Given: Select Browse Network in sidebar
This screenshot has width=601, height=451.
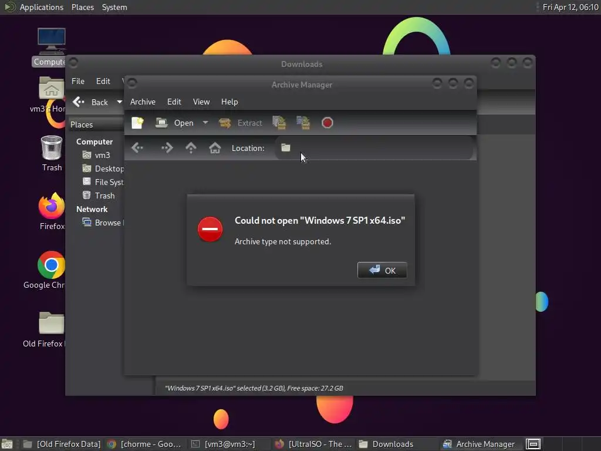Looking at the screenshot, I should [x=103, y=223].
